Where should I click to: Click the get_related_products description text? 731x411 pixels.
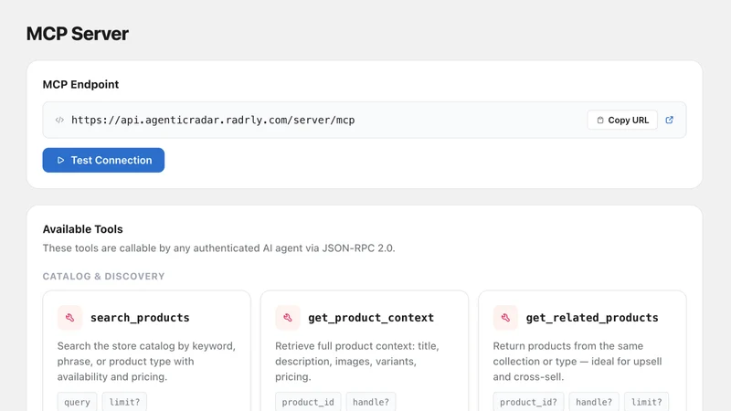[x=577, y=361]
